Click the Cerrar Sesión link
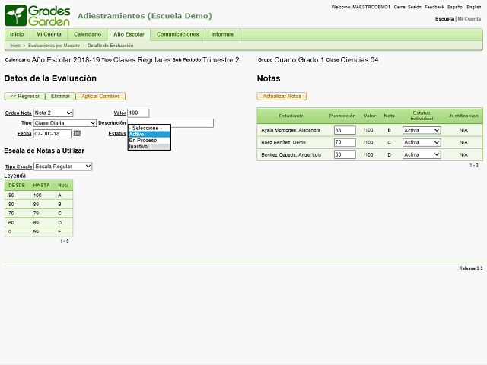The height and width of the screenshot is (365, 487). pyautogui.click(x=408, y=7)
